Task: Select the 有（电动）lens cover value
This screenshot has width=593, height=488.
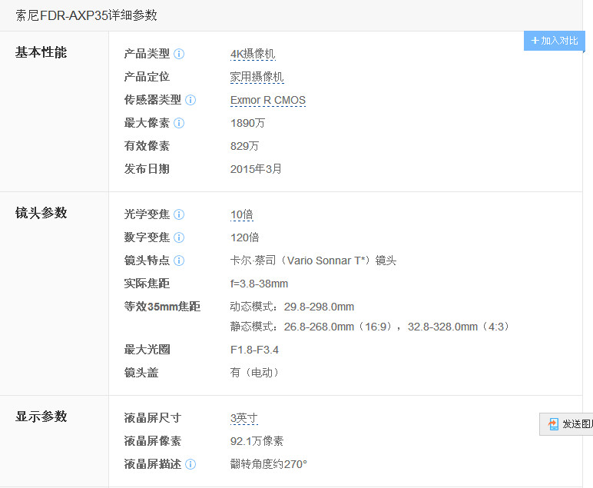Action: (x=255, y=373)
